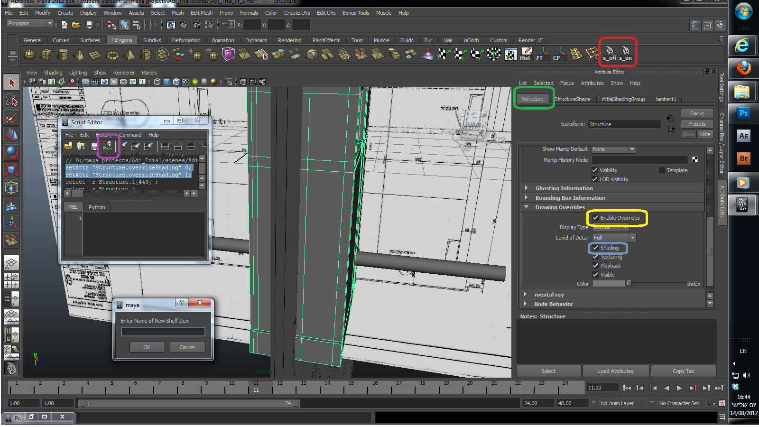Expand the Ghosting Information section
The image size is (759, 427).
526,188
